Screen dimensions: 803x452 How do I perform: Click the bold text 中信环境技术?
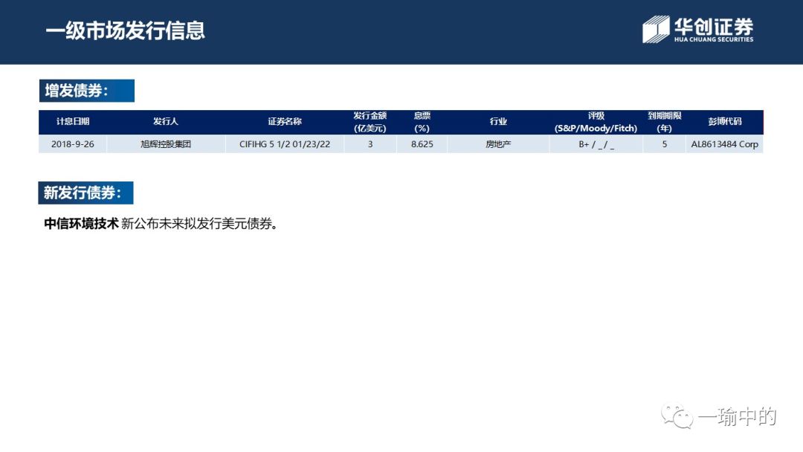82,224
